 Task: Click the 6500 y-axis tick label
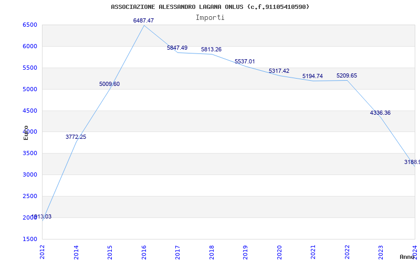(x=30, y=25)
